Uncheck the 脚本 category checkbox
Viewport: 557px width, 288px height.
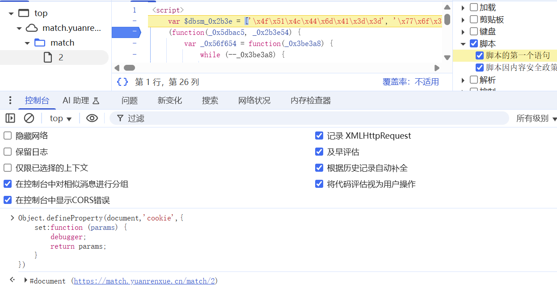click(x=474, y=43)
